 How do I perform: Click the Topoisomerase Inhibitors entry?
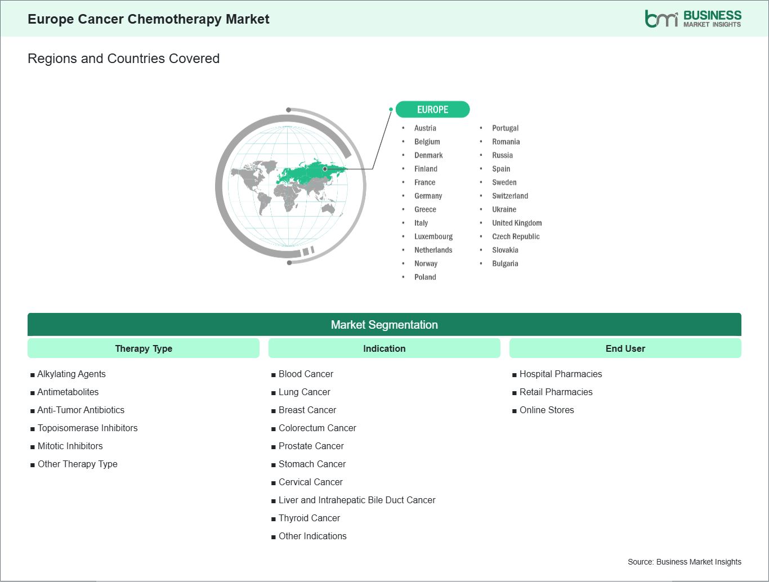click(x=87, y=428)
